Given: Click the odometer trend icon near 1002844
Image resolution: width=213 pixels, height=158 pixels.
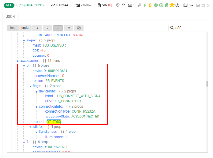Looking at the screenshot, I should click(53, 5).
